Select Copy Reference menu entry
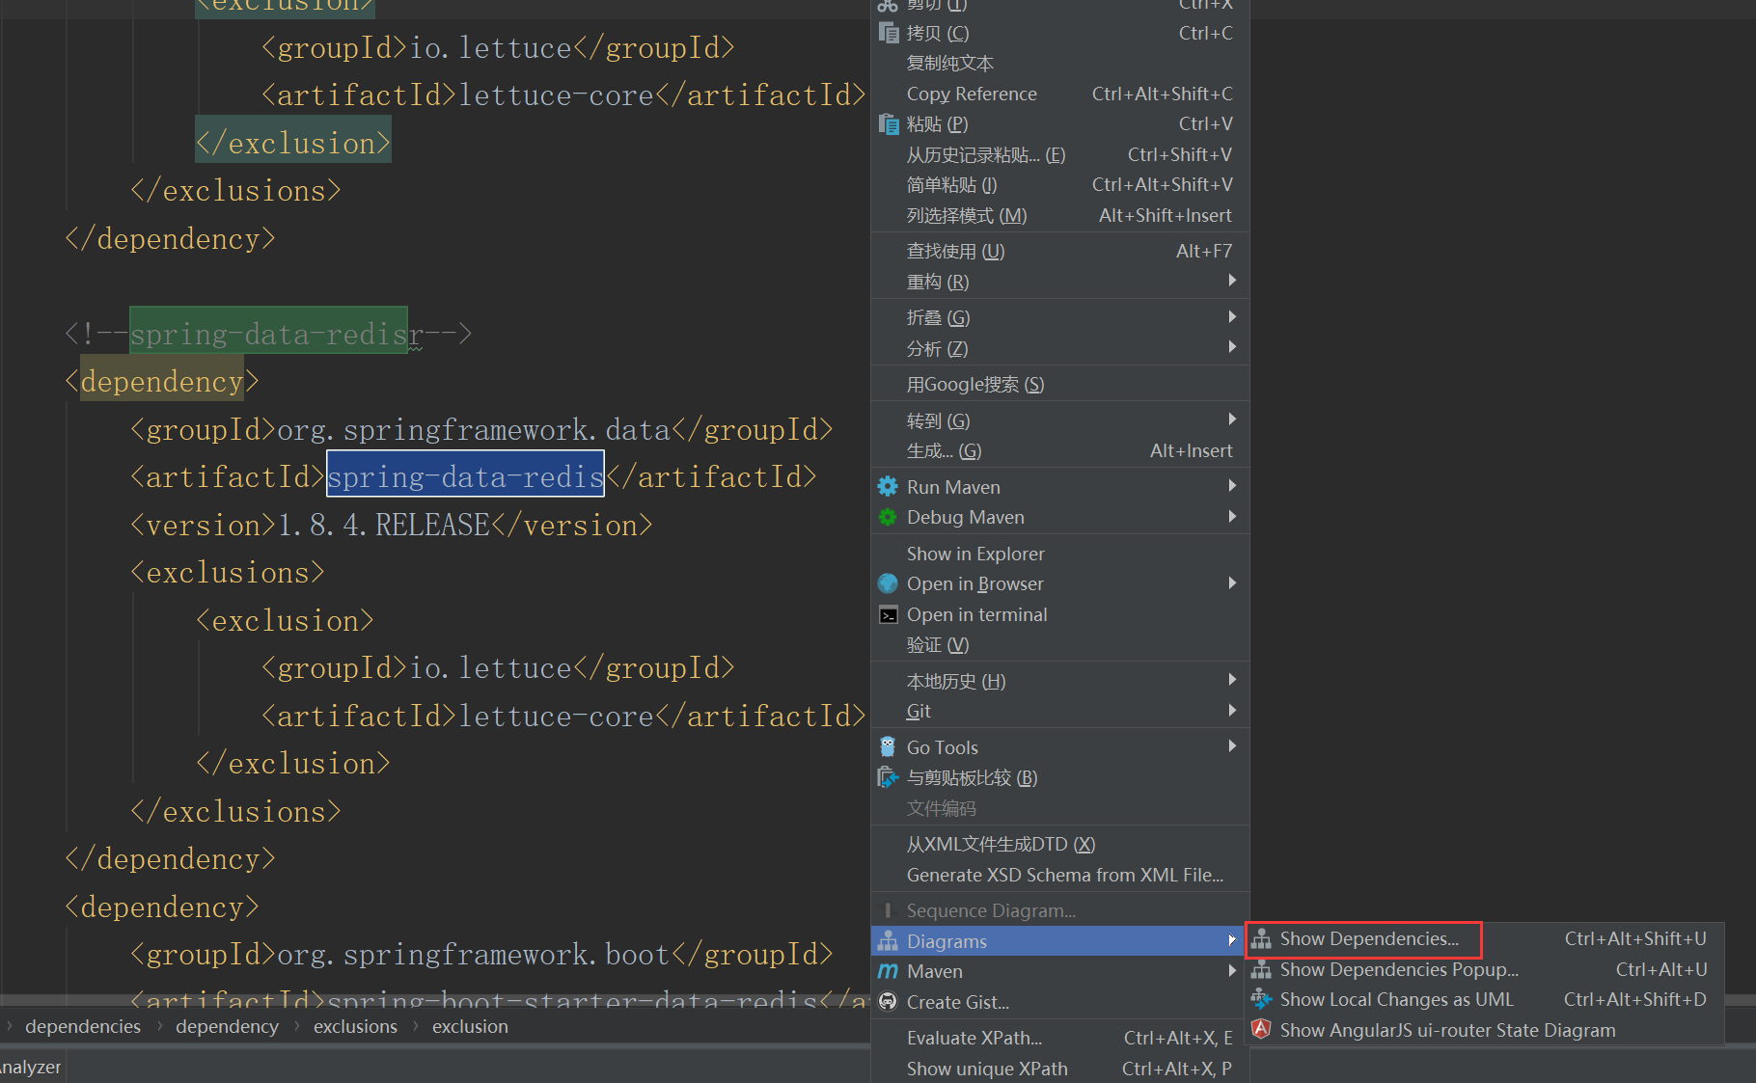The height and width of the screenshot is (1083, 1756). click(x=1059, y=94)
